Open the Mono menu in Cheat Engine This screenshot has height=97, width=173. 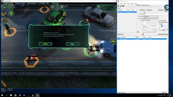click(132, 4)
